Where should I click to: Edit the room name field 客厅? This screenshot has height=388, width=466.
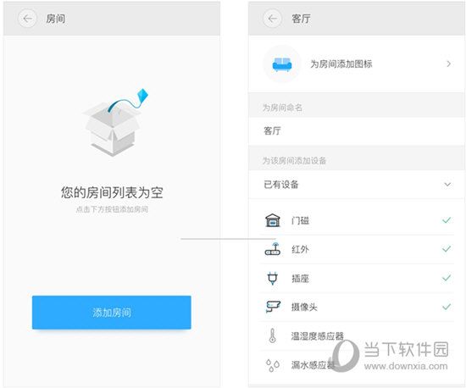pyautogui.click(x=357, y=131)
